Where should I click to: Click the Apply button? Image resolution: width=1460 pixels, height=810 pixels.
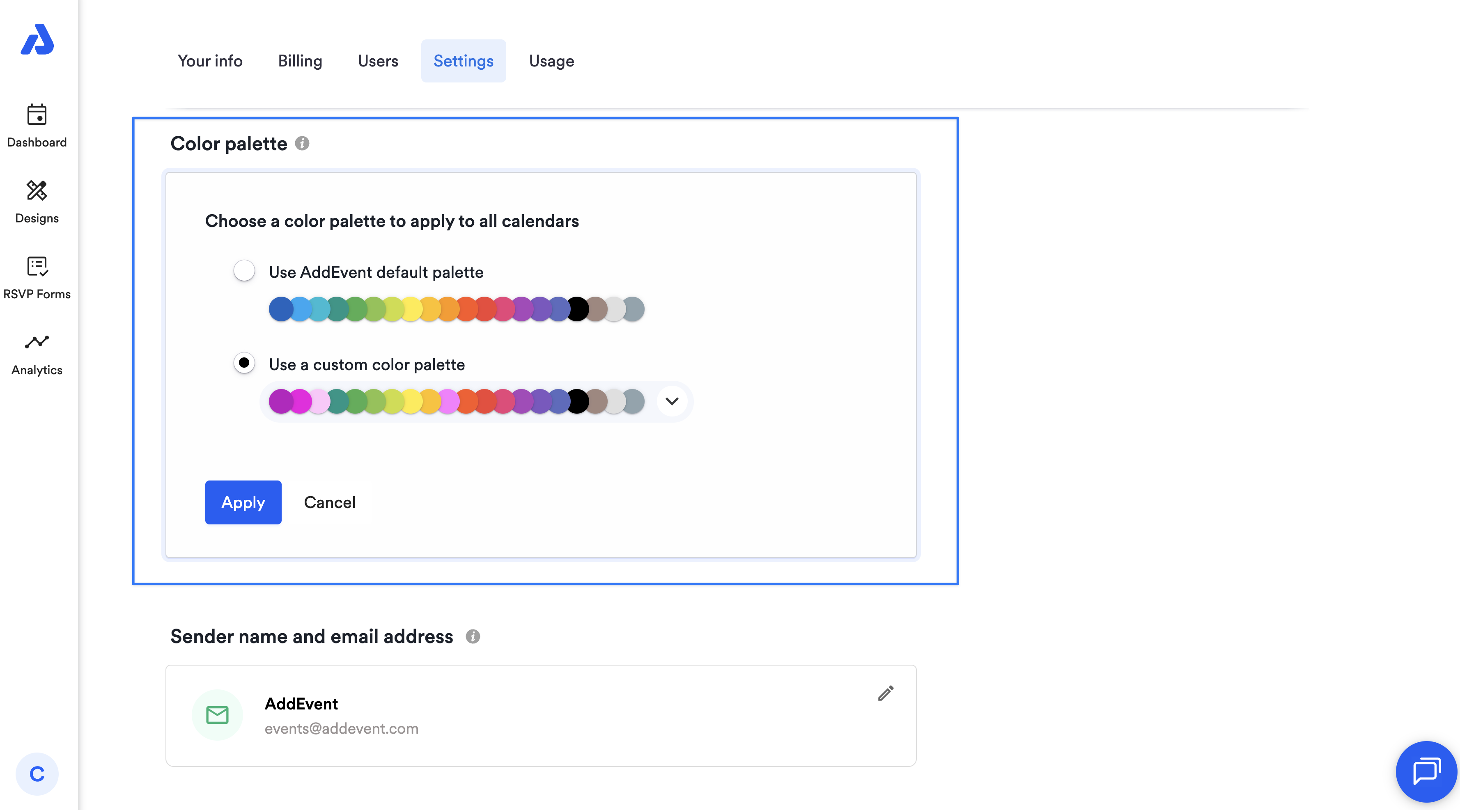(243, 502)
